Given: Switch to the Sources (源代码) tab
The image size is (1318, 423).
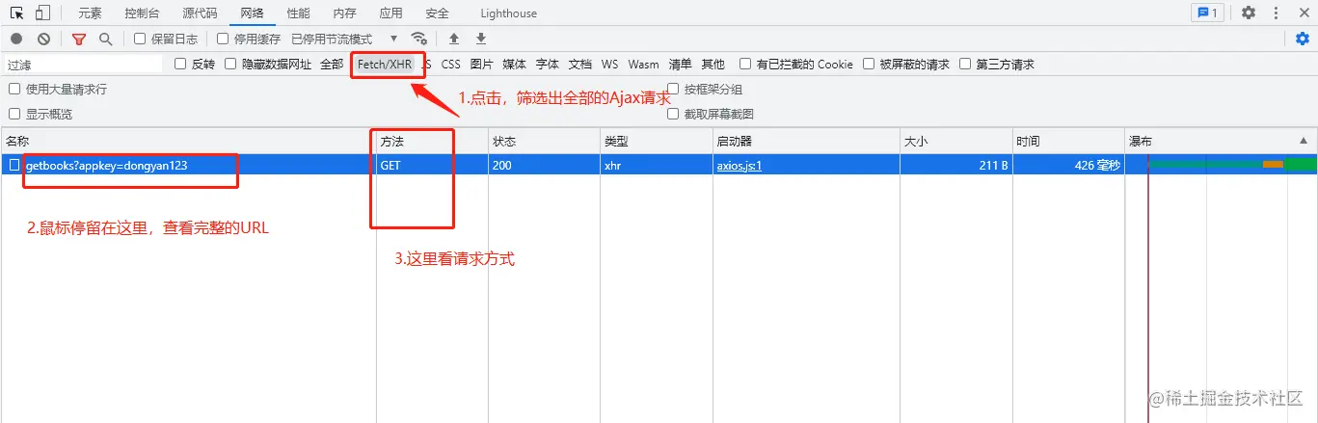Looking at the screenshot, I should (200, 13).
